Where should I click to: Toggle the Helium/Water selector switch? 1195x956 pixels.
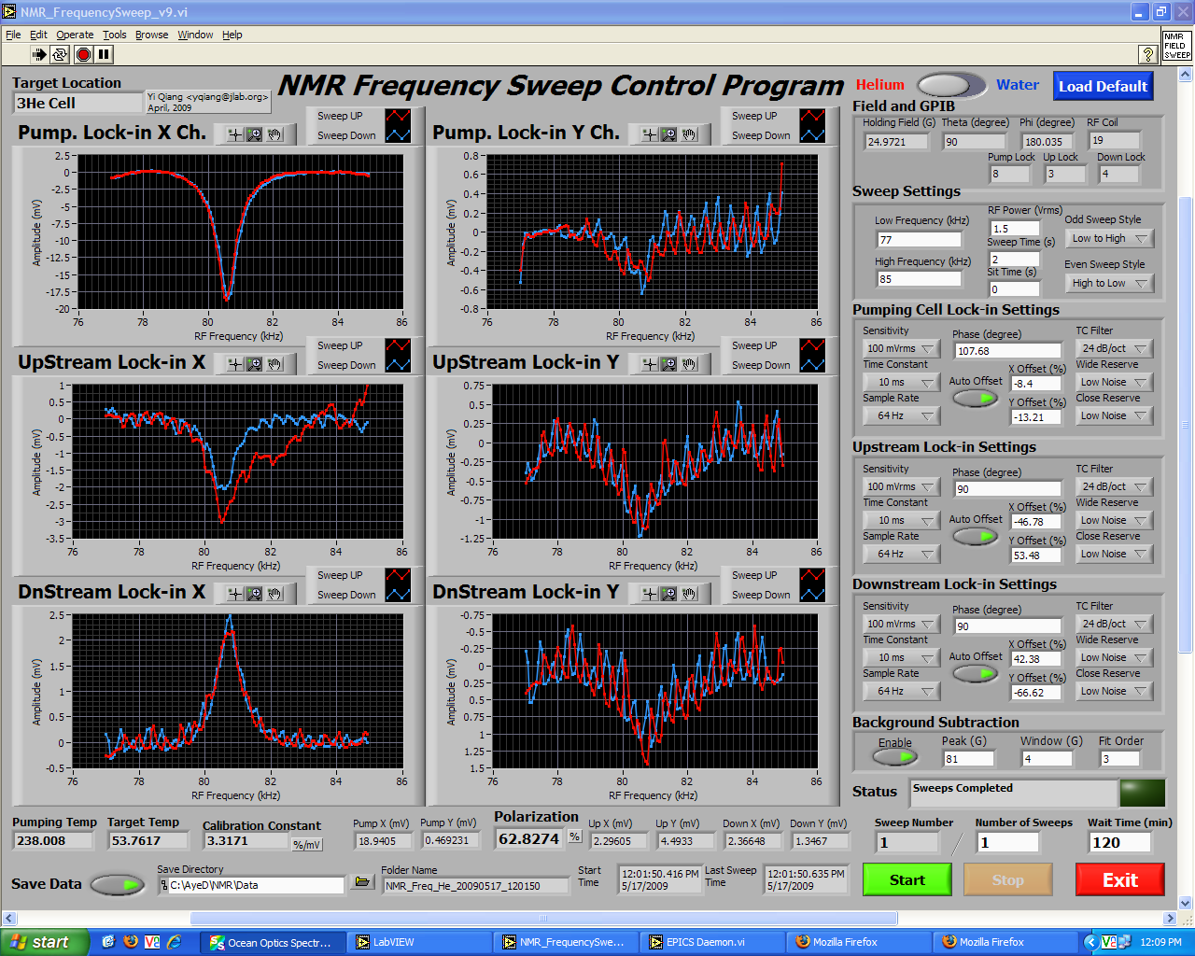[950, 85]
